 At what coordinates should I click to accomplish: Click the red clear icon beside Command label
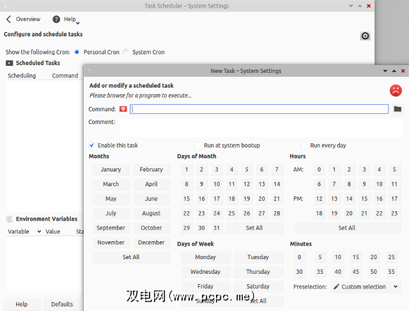coord(123,109)
